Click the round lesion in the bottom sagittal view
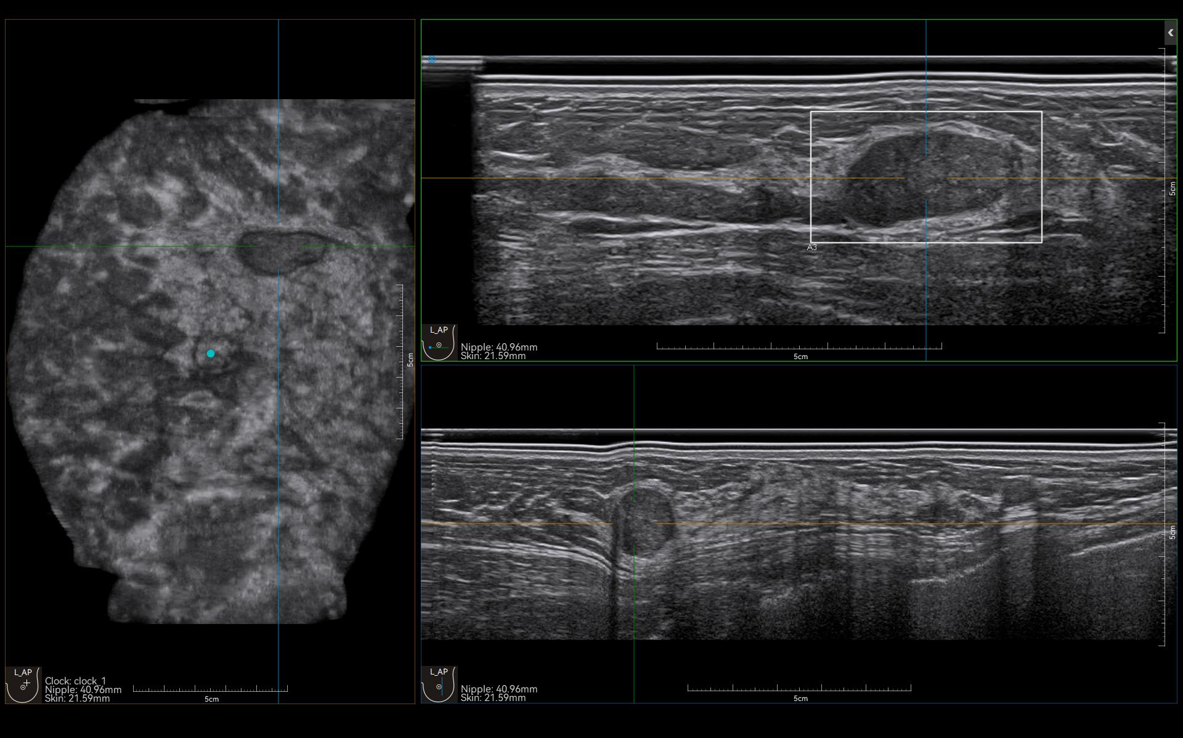This screenshot has height=738, width=1183. click(645, 519)
